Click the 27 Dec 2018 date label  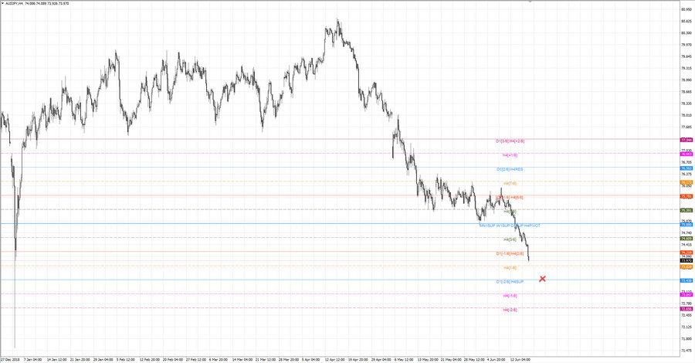(10, 359)
